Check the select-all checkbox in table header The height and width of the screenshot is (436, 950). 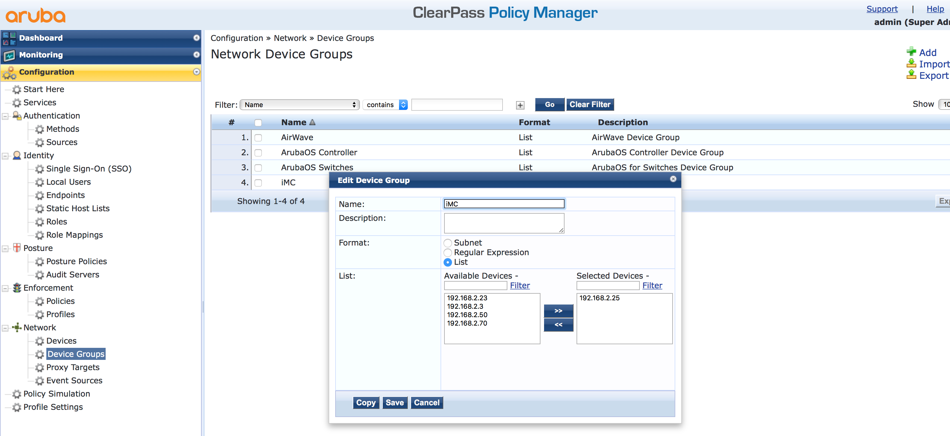click(x=258, y=122)
